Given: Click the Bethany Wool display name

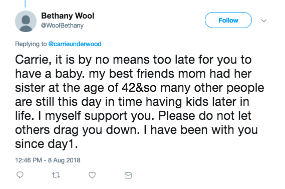Looking at the screenshot, I should pos(68,16).
